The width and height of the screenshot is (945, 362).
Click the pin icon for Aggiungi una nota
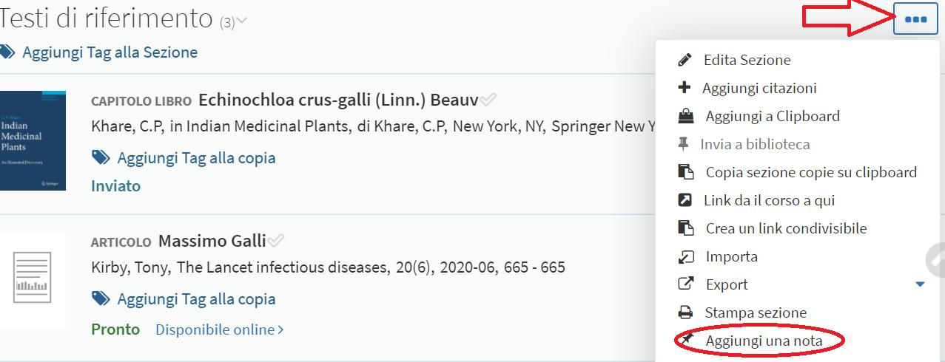point(686,340)
